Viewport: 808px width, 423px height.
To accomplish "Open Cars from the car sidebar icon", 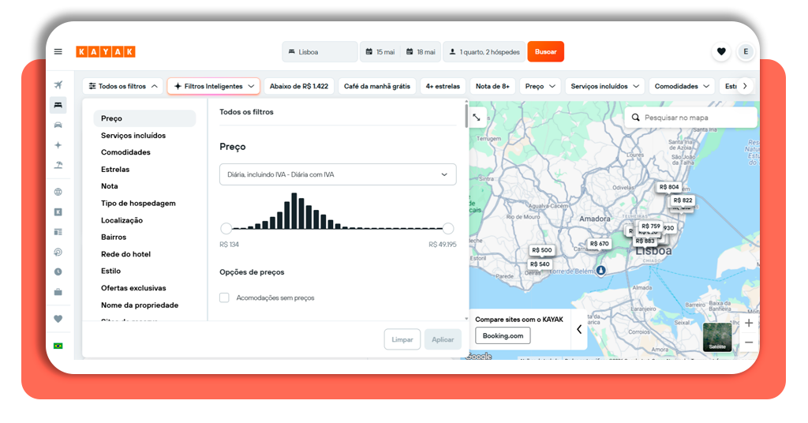I will (x=58, y=125).
